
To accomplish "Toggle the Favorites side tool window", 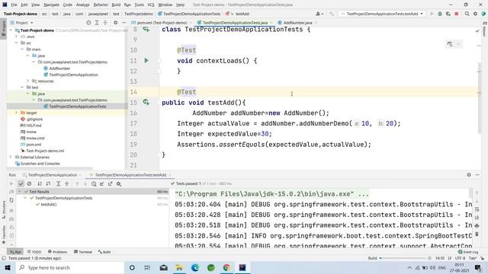I will click(x=3, y=234).
